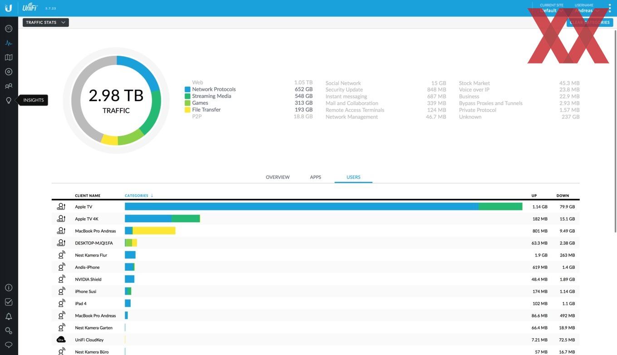Click the Clear Categories button
The height and width of the screenshot is (355, 617).
click(x=590, y=22)
